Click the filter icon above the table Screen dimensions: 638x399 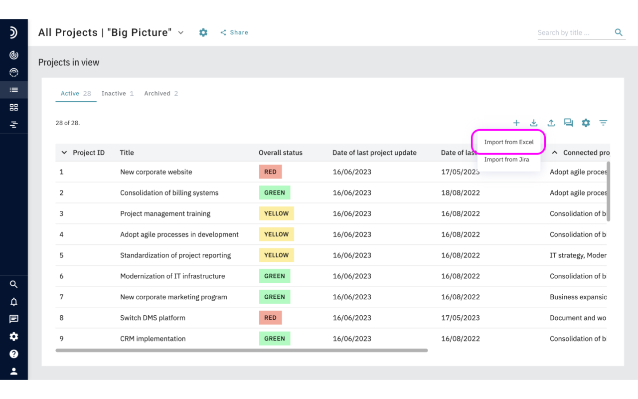click(x=603, y=123)
